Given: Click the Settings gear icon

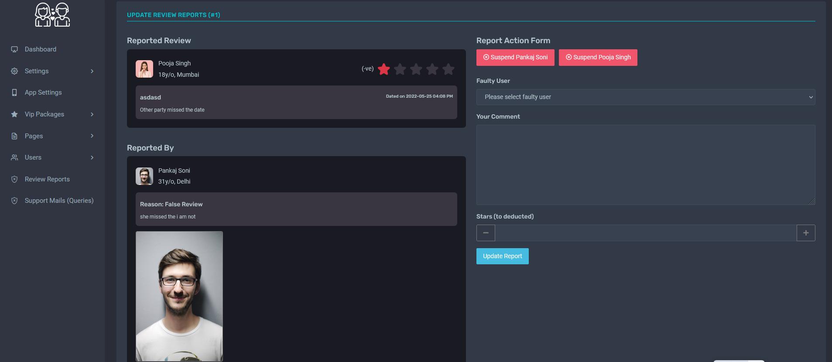Looking at the screenshot, I should pyautogui.click(x=14, y=71).
